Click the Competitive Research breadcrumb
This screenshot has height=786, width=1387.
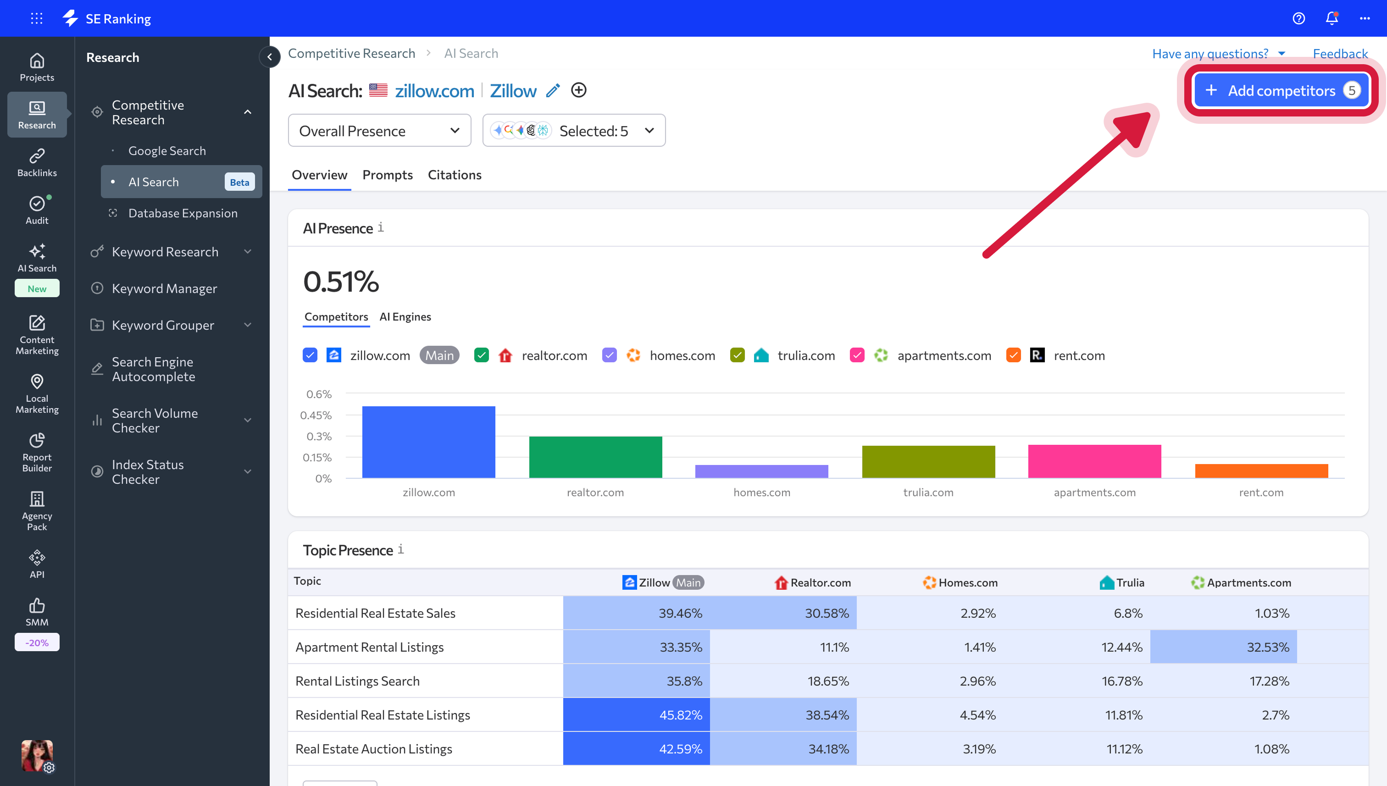point(351,53)
